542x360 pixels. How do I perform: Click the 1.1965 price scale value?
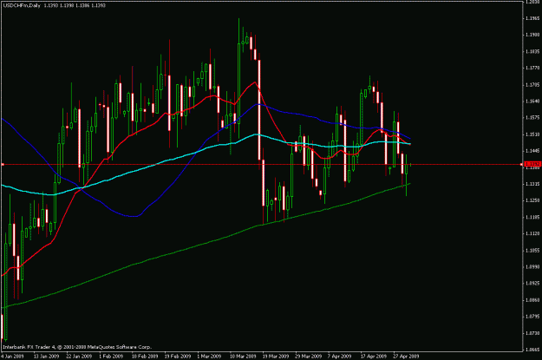click(532, 18)
